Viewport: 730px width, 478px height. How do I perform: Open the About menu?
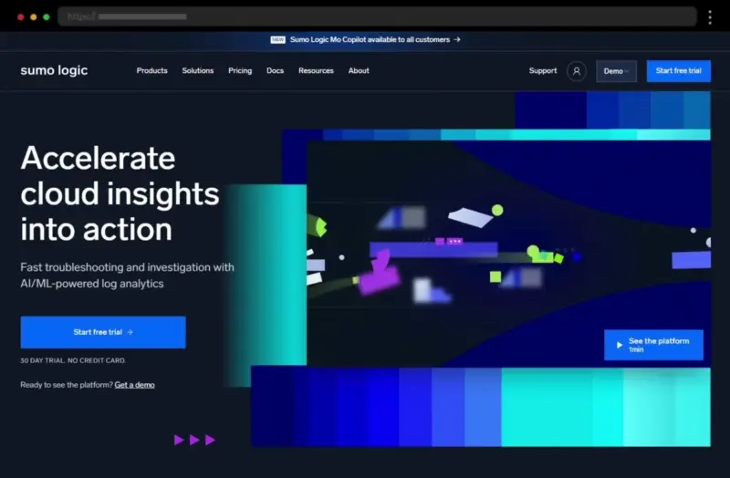click(x=359, y=71)
